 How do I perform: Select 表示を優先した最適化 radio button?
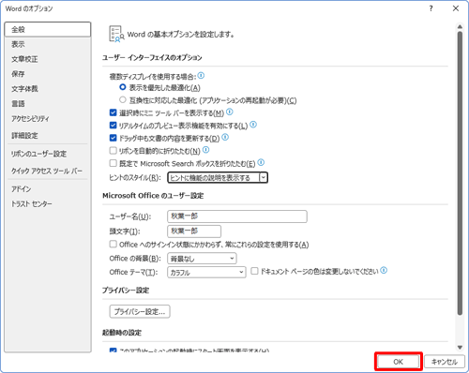click(x=123, y=87)
